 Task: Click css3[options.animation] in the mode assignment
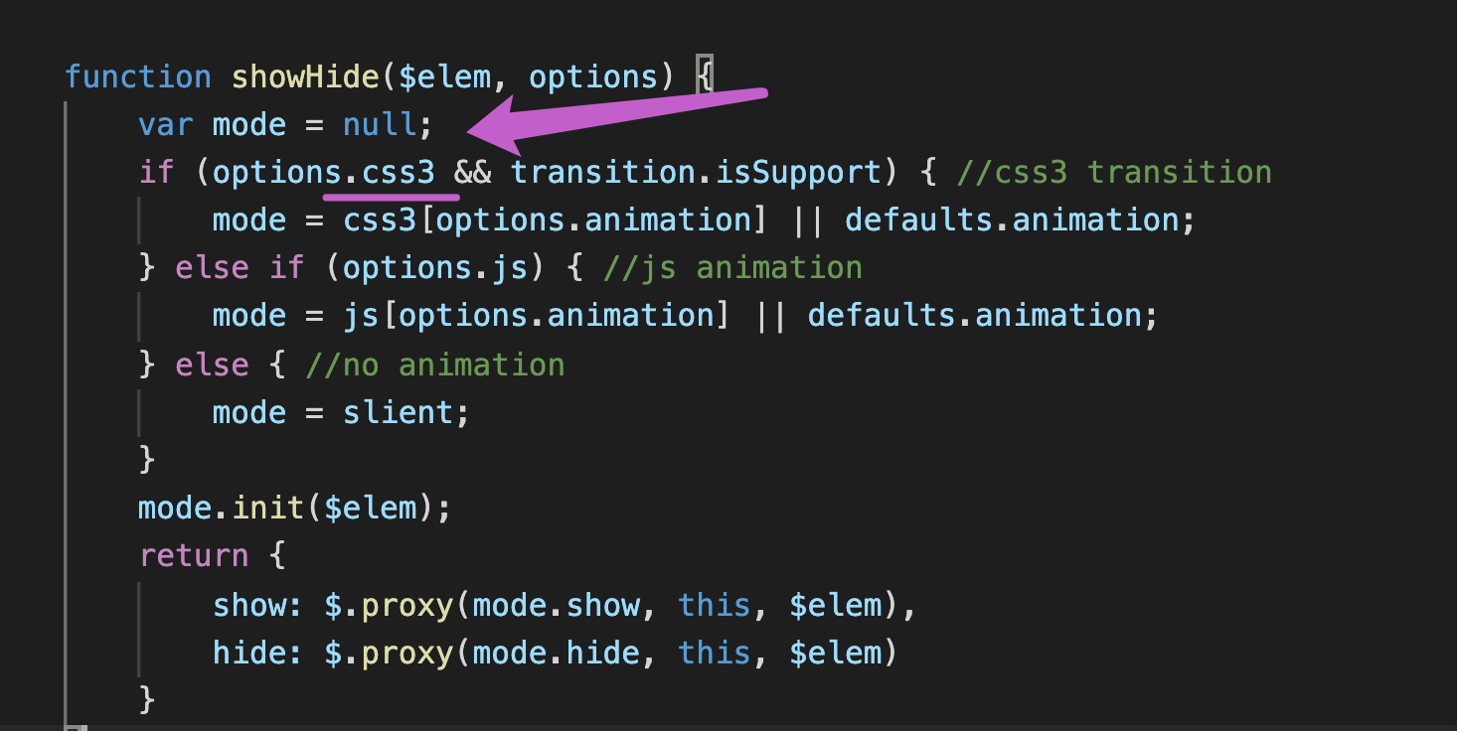(x=555, y=220)
